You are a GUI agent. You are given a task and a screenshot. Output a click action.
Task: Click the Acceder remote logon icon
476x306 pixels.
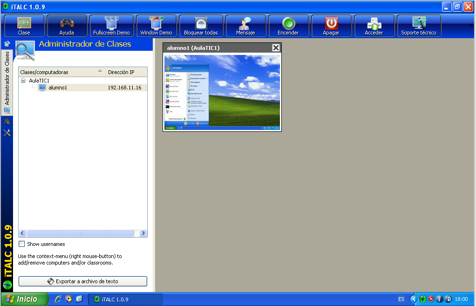point(374,26)
